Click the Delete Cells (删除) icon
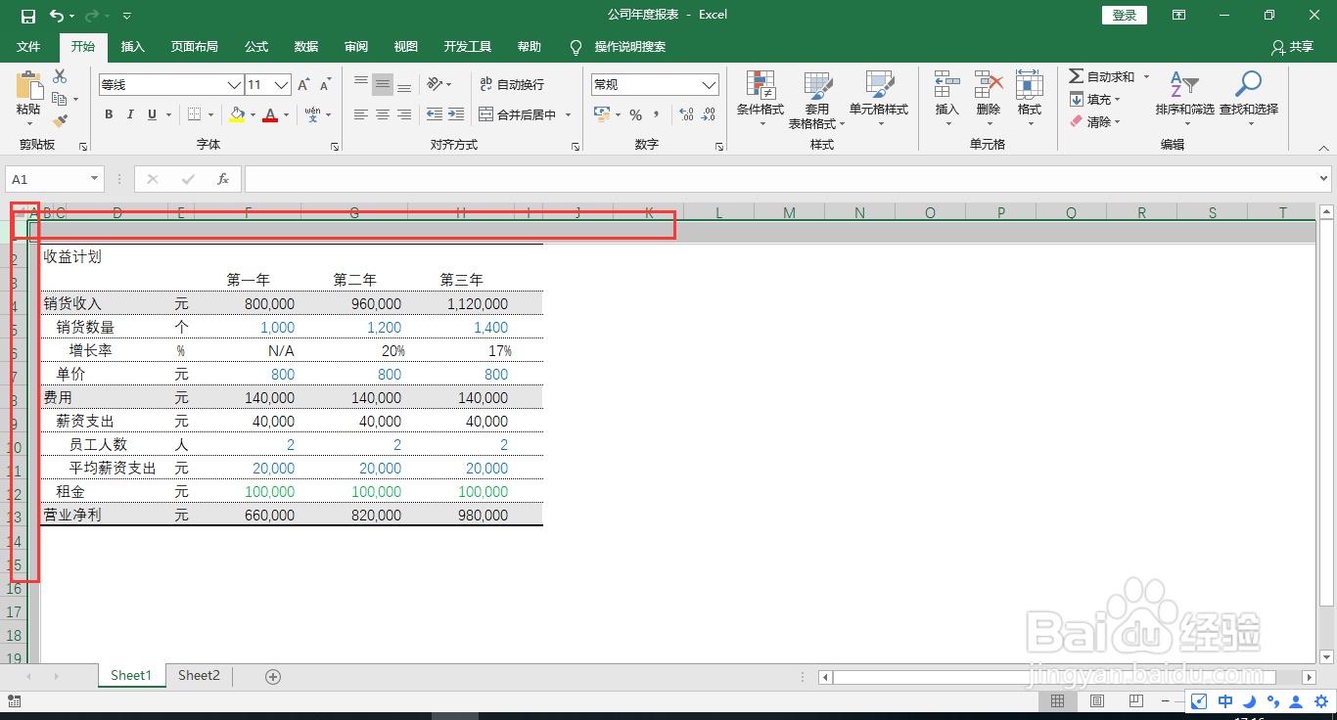Screen dimensions: 1337x720 (x=988, y=98)
